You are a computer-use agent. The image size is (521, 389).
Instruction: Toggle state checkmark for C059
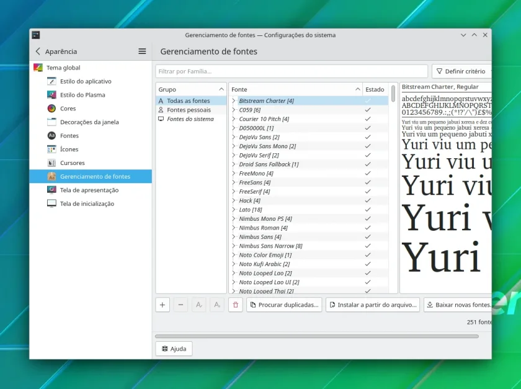pos(368,110)
